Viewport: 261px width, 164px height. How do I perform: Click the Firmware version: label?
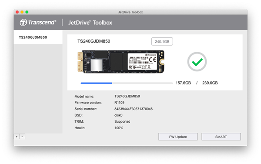coord(88,103)
